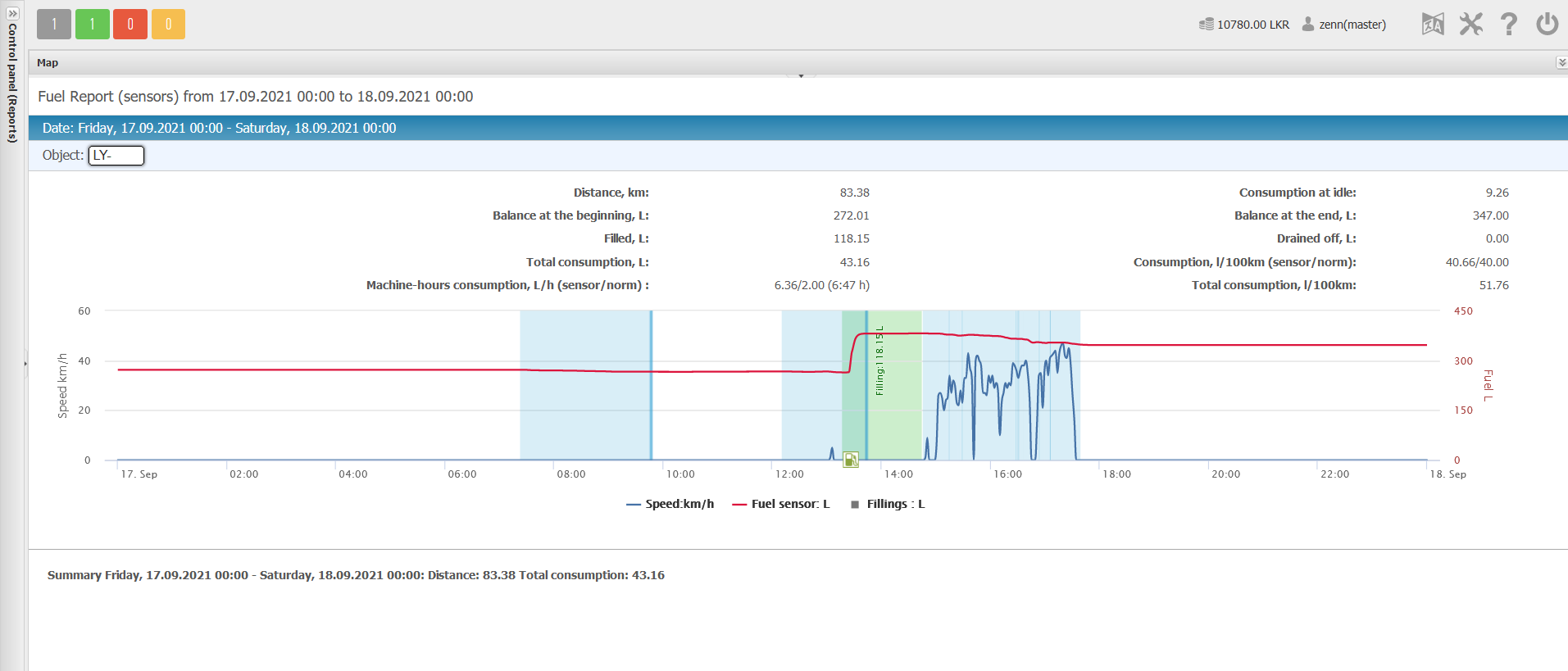Click the zenn(master) user icon
The height and width of the screenshot is (671, 1568).
(x=1308, y=25)
